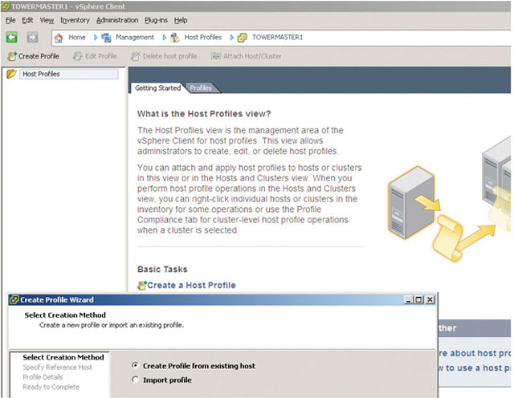Click the Attach Host/Cluster toolbar label
The height and width of the screenshot is (398, 514).
point(252,56)
